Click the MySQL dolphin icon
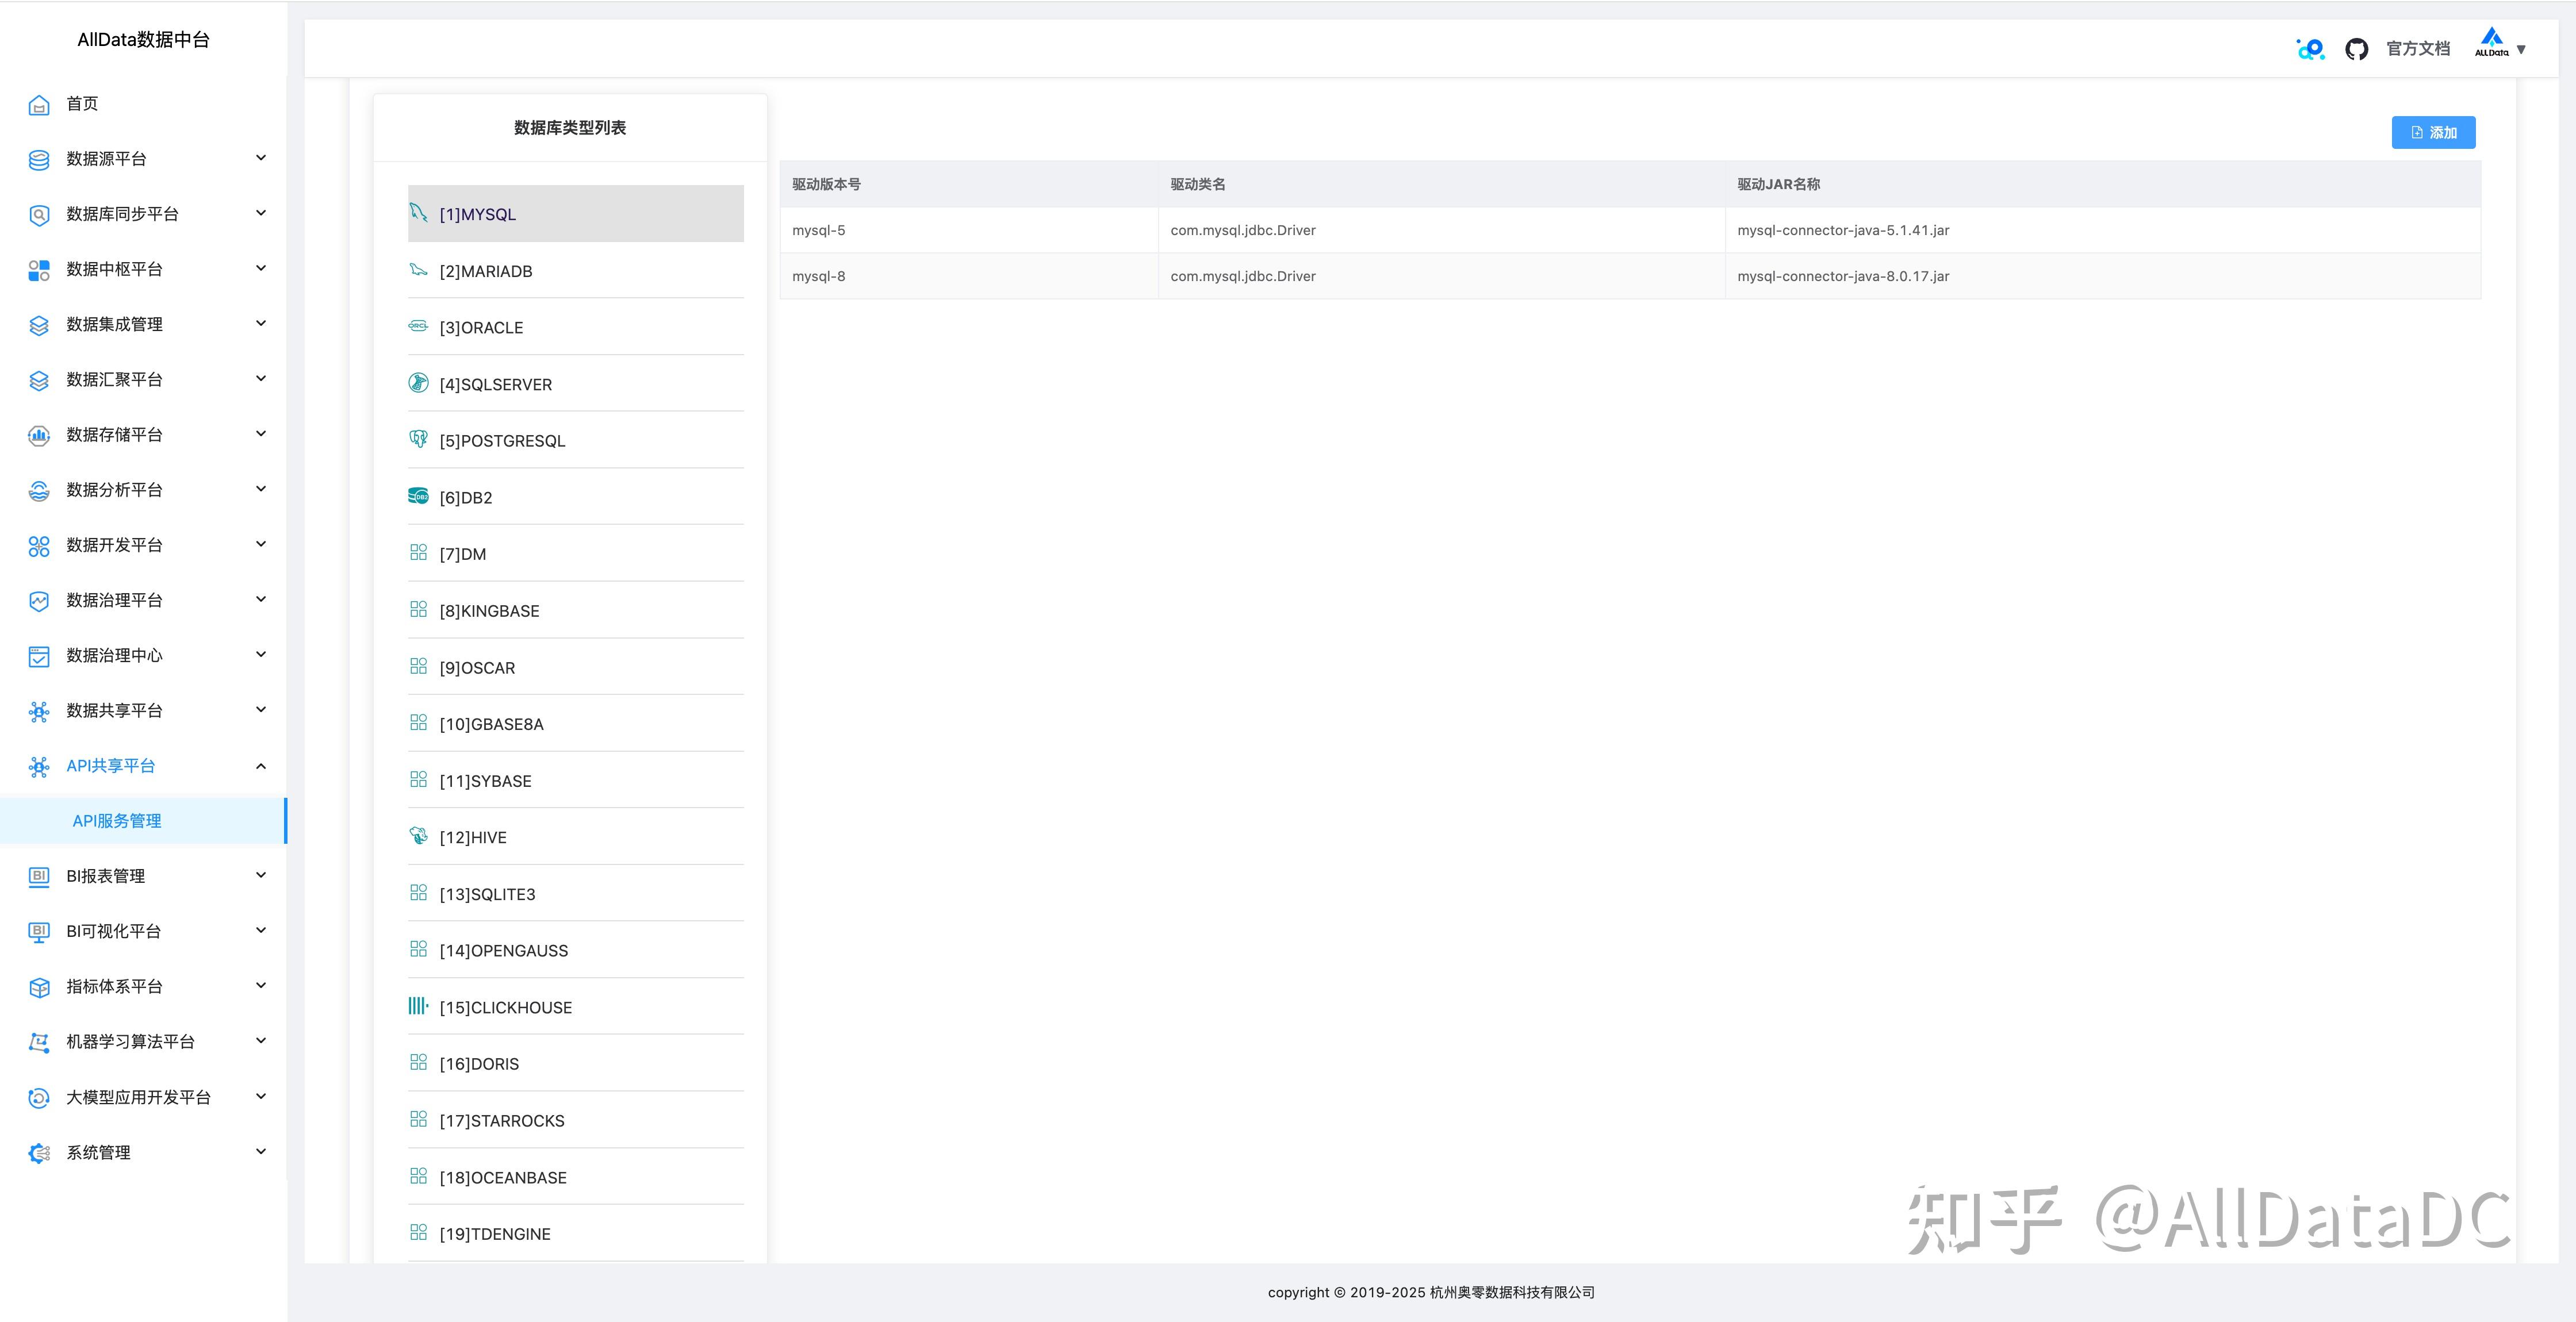Screen dimensions: 2576x1322 [419, 212]
